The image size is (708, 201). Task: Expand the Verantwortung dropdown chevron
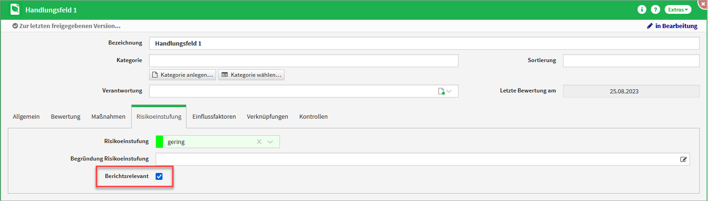449,91
